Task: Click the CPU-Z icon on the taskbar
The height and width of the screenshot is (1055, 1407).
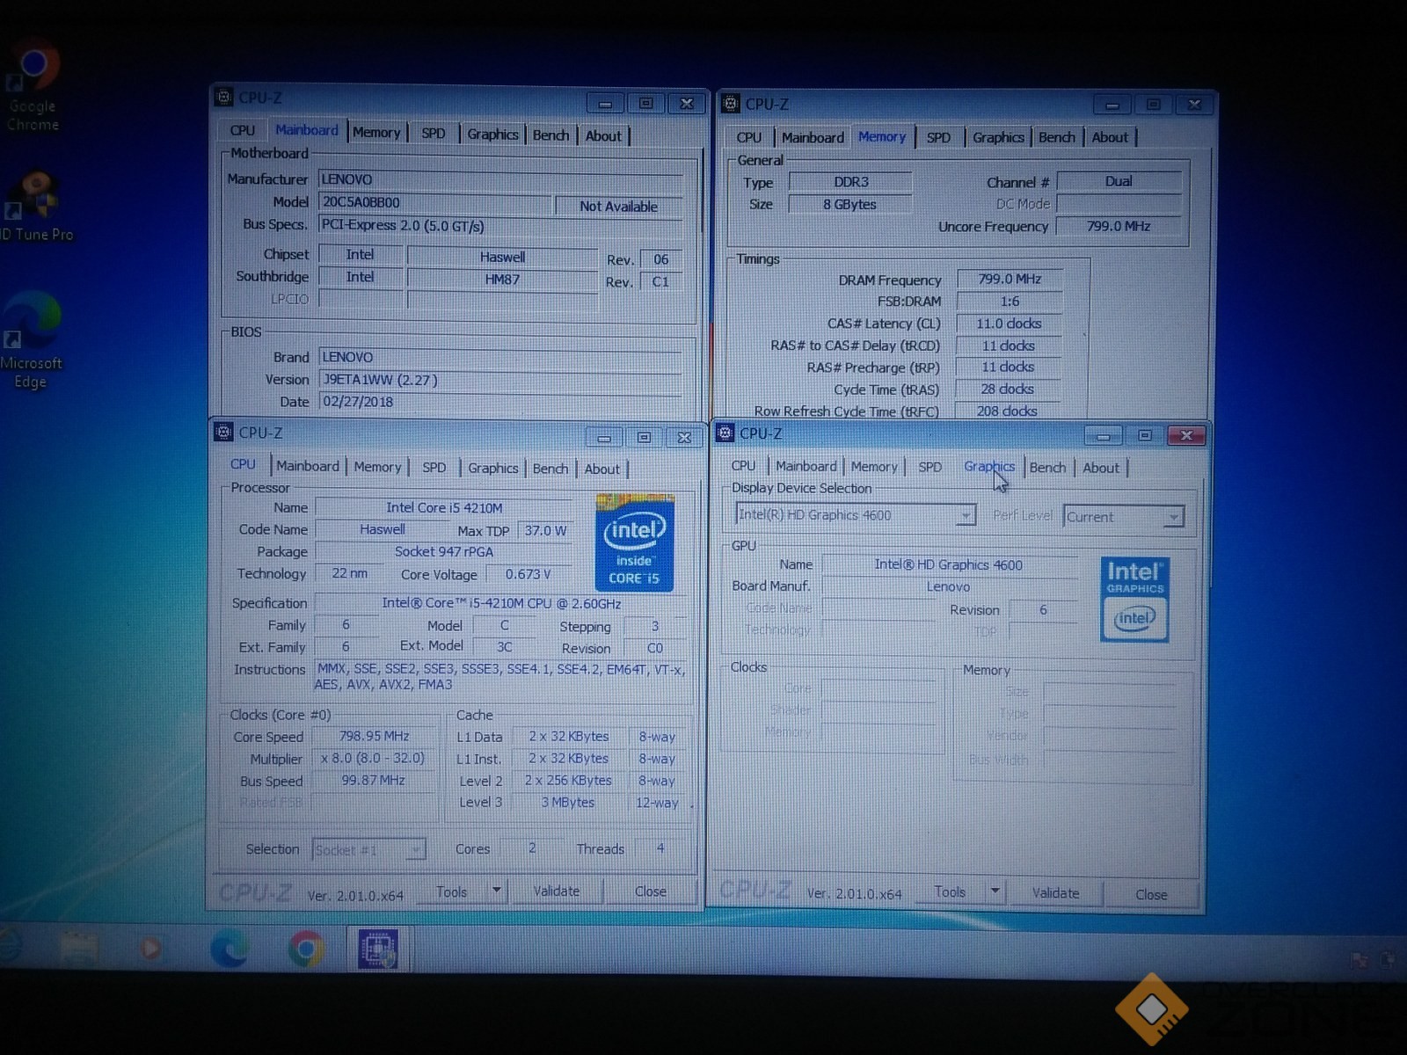Action: click(378, 949)
